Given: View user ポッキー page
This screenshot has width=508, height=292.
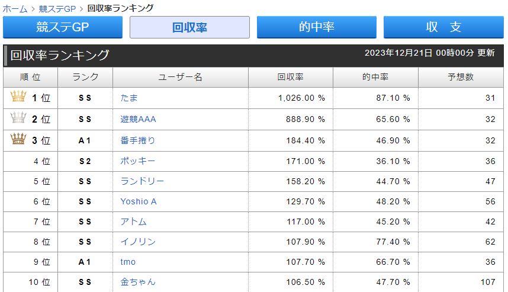Looking at the screenshot, I should click(x=138, y=161).
